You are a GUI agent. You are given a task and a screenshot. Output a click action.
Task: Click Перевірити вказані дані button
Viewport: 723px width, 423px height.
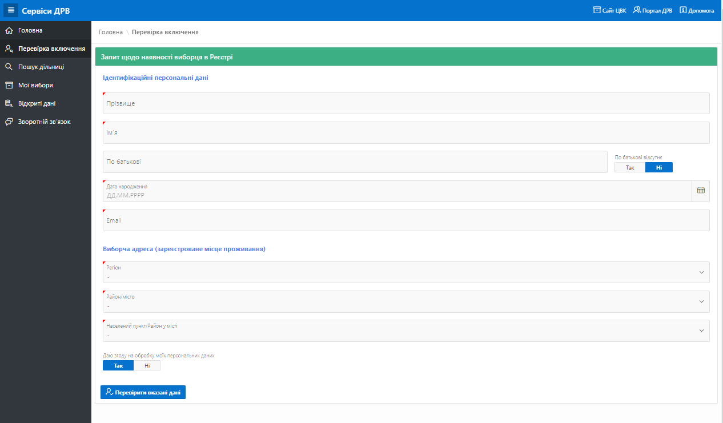tap(143, 392)
